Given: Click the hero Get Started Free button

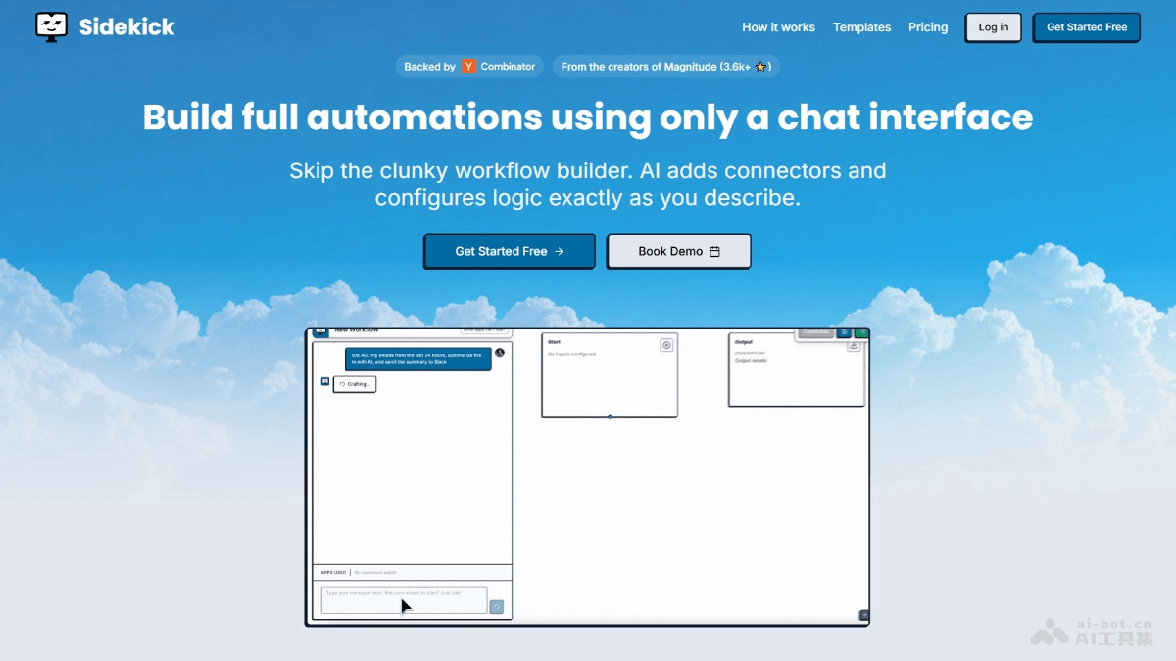Looking at the screenshot, I should point(509,251).
